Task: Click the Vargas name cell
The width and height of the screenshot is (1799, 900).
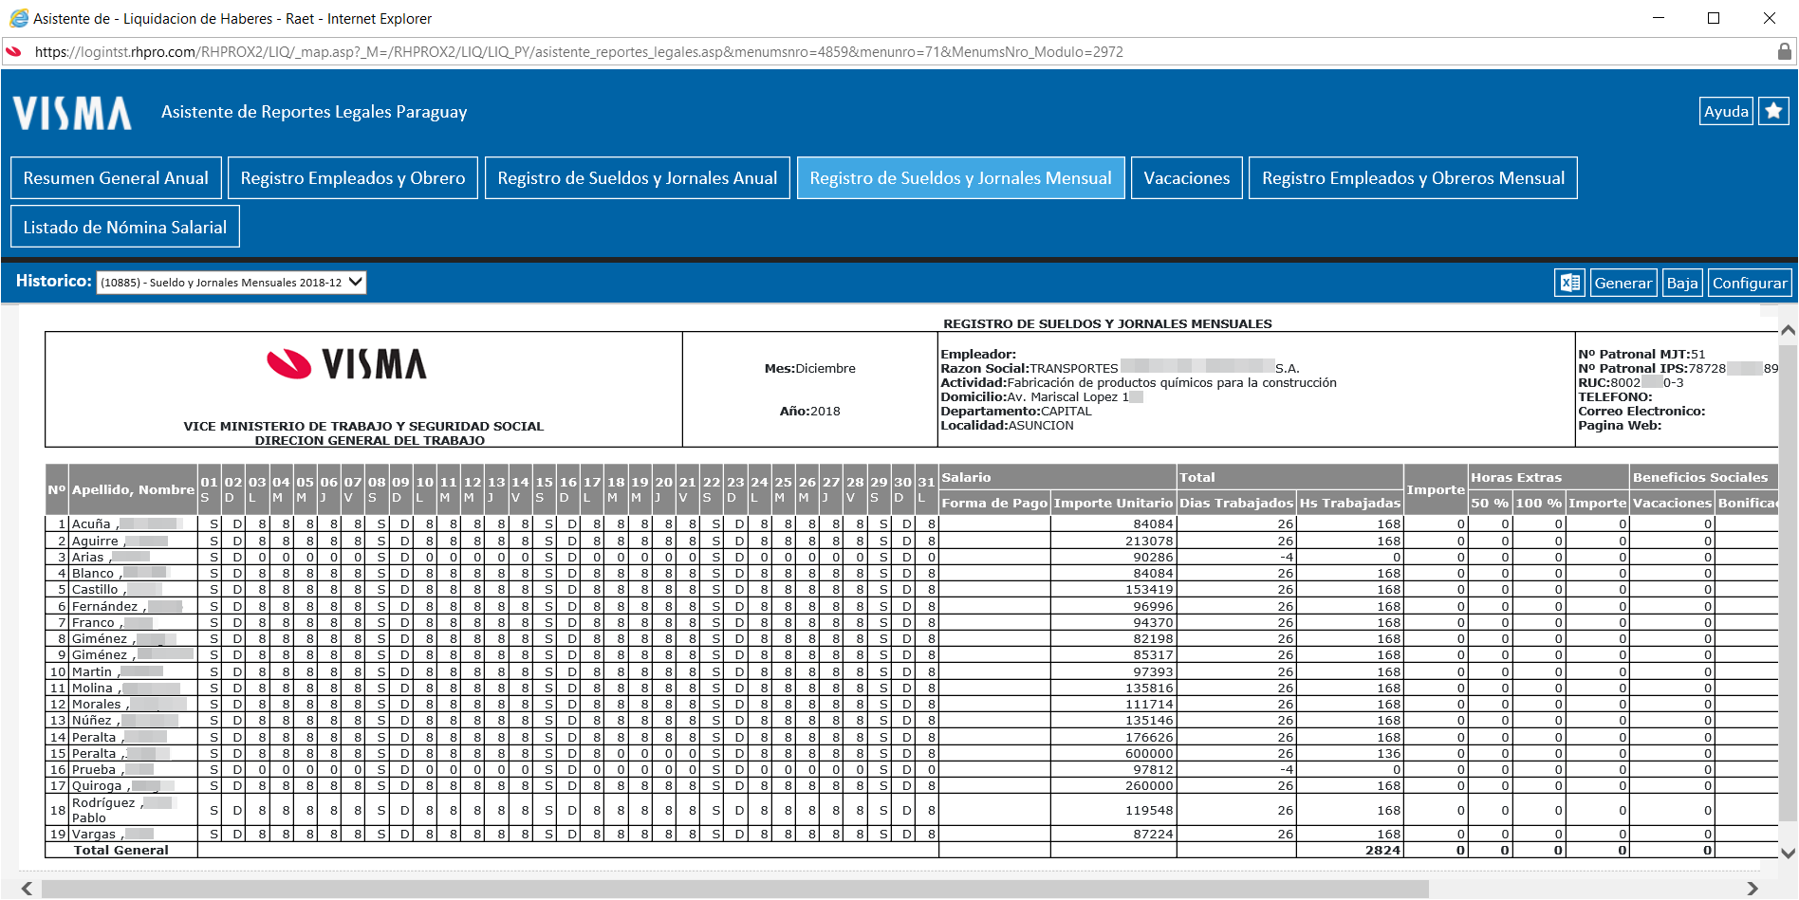Action: [x=134, y=834]
